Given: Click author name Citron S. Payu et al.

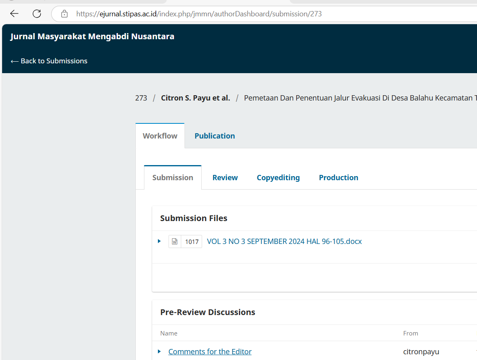Looking at the screenshot, I should [x=196, y=98].
